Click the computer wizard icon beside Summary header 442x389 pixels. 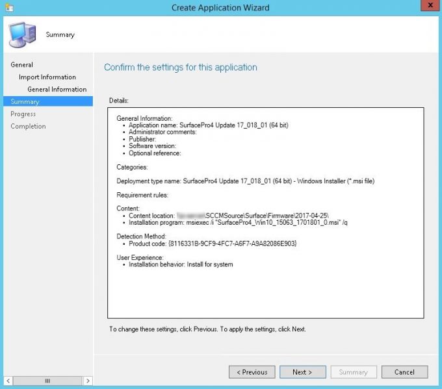coord(21,34)
